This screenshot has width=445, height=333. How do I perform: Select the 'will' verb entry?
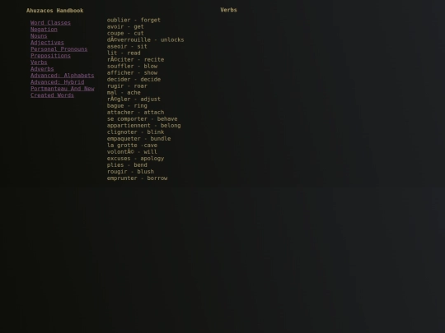click(132, 152)
